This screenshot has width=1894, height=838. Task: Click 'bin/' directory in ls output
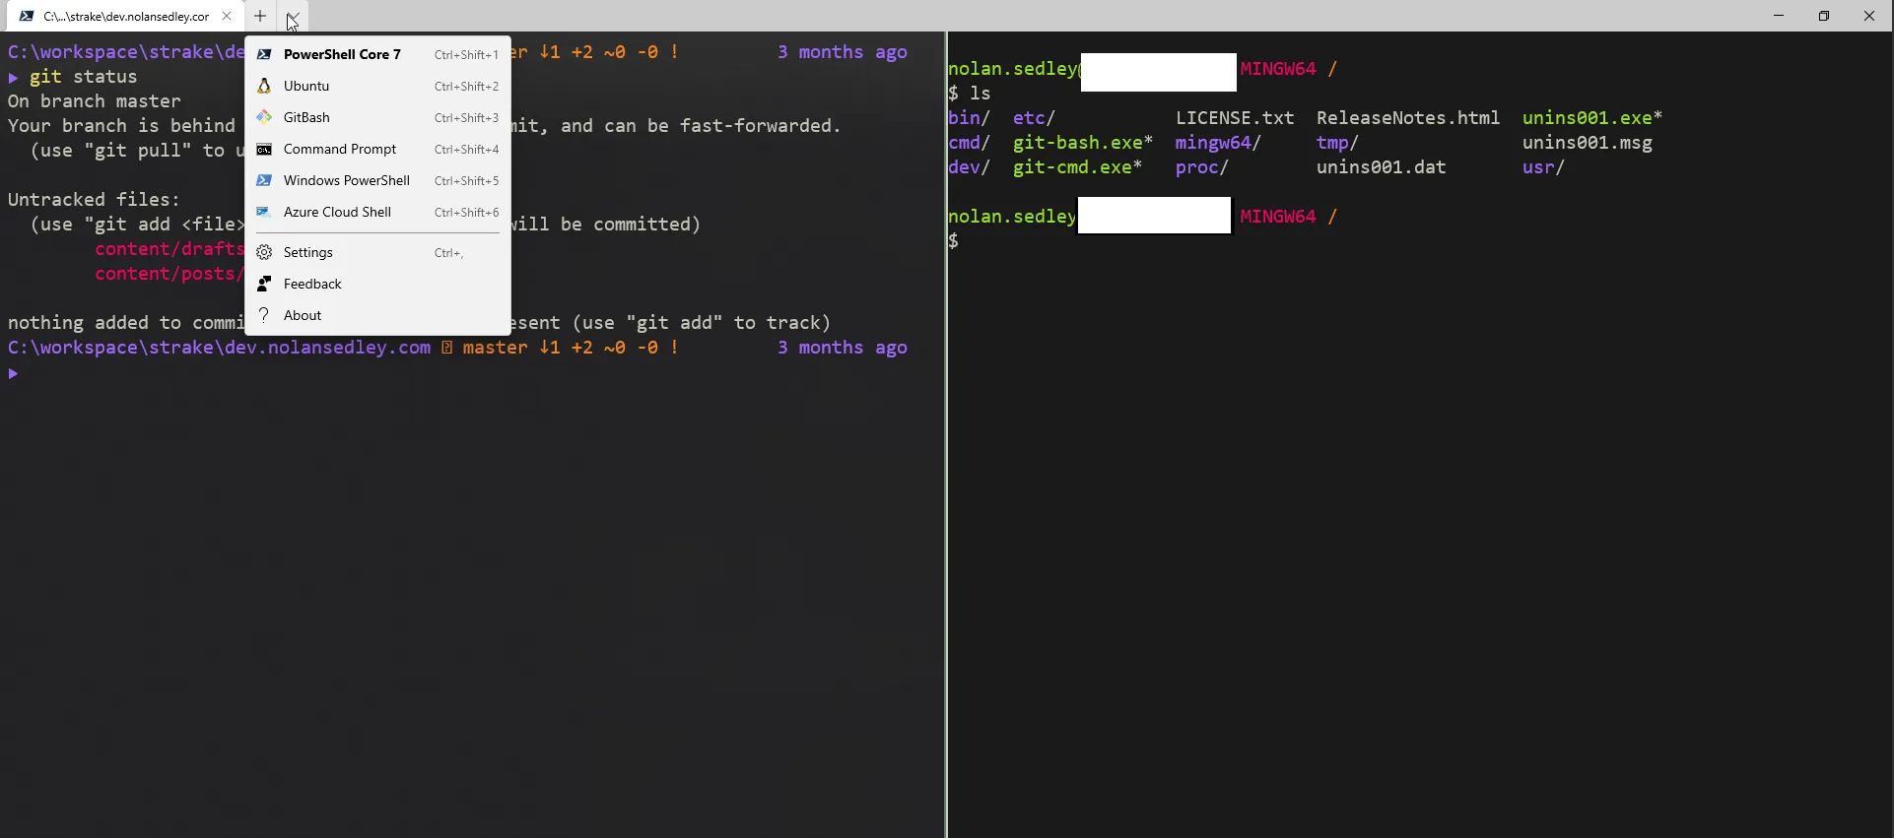coord(970,118)
